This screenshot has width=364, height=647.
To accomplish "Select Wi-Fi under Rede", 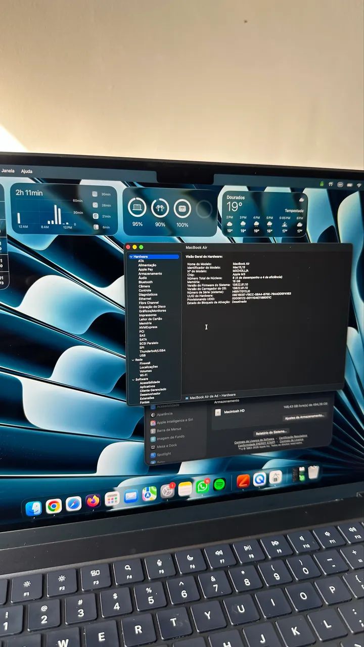I will point(144,375).
